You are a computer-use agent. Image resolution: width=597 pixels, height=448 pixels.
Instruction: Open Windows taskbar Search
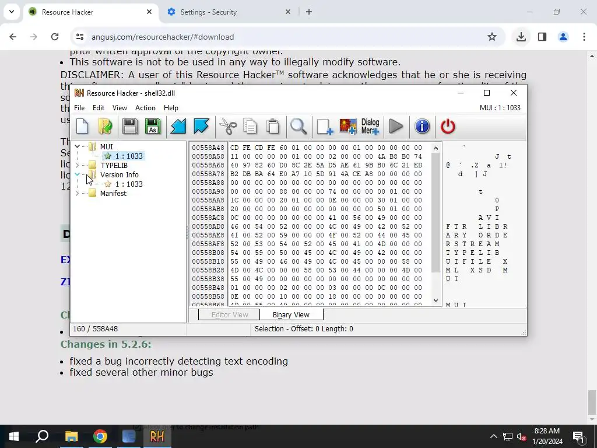[42, 436]
